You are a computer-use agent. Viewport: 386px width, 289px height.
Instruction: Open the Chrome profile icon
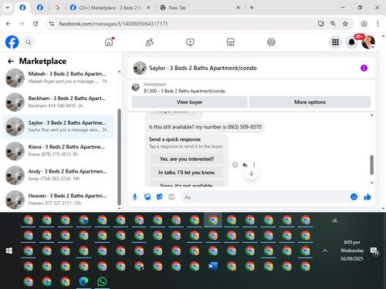[364, 24]
